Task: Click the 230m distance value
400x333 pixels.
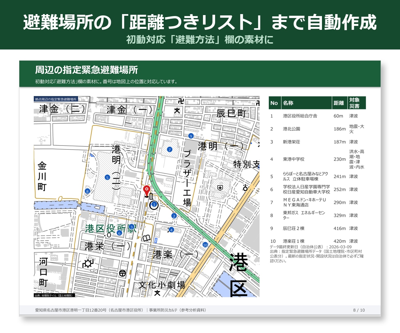Action: (x=340, y=159)
